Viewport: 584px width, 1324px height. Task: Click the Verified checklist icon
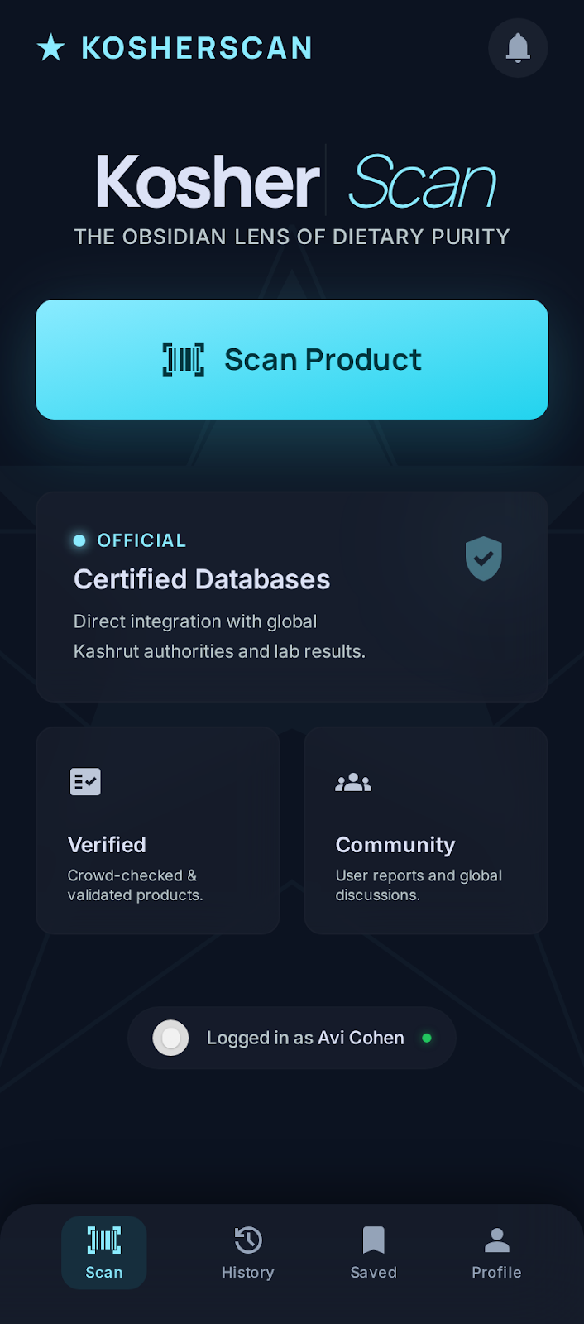coord(85,781)
